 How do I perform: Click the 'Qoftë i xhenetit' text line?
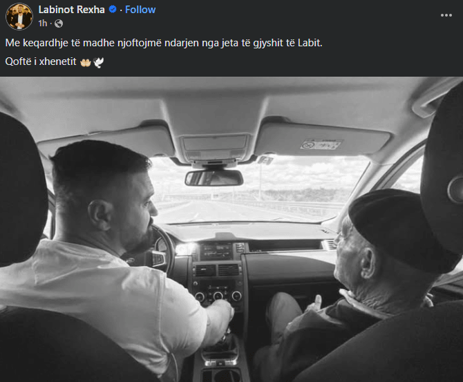pyautogui.click(x=41, y=61)
